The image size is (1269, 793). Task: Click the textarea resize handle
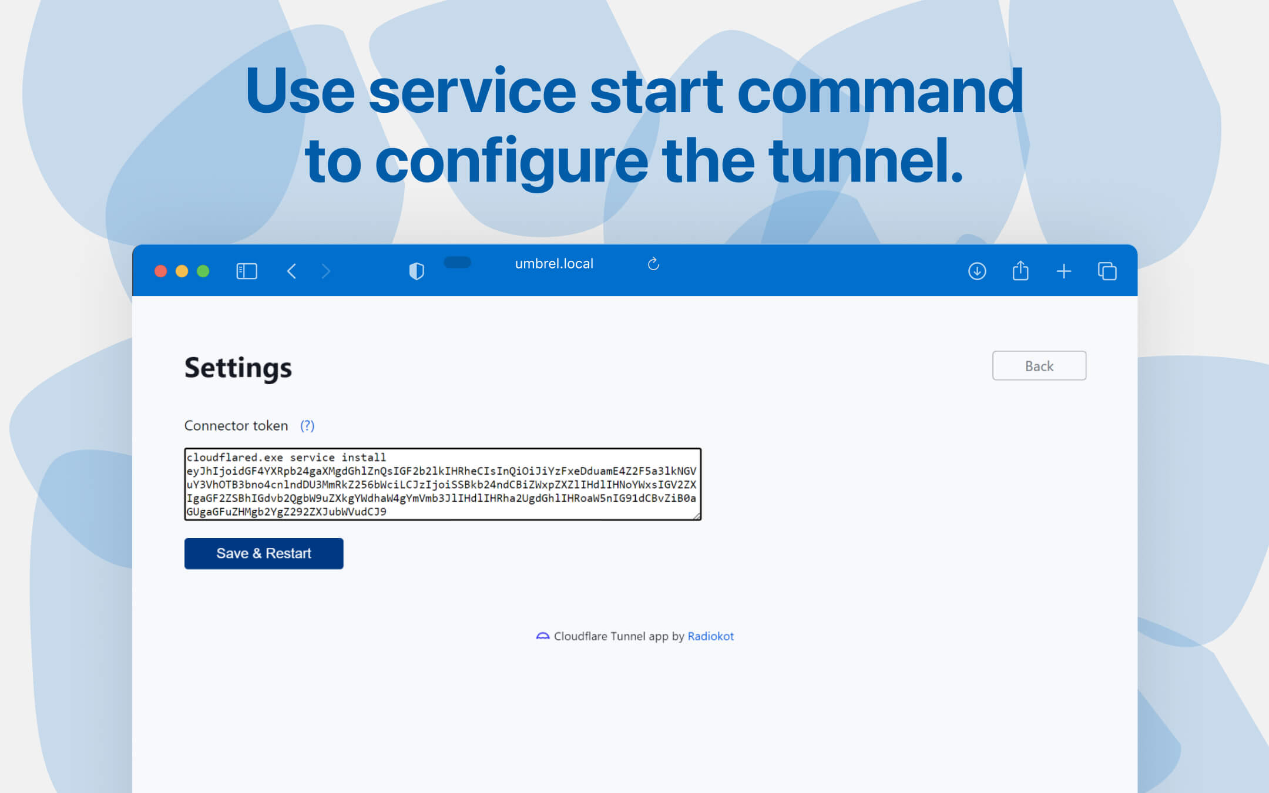tap(698, 516)
